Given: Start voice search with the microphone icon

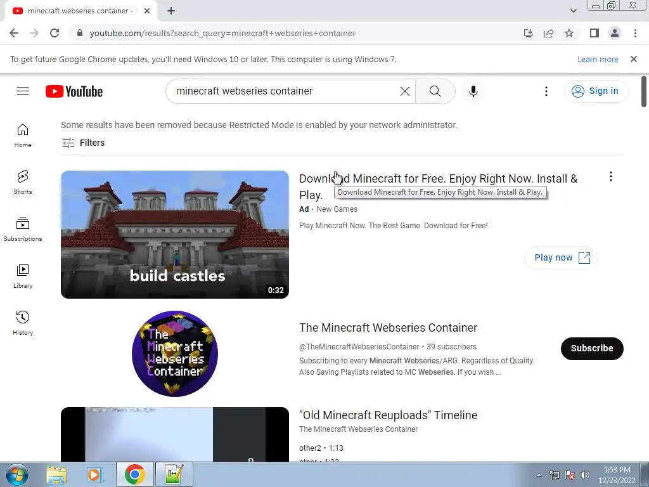Looking at the screenshot, I should pyautogui.click(x=473, y=91).
